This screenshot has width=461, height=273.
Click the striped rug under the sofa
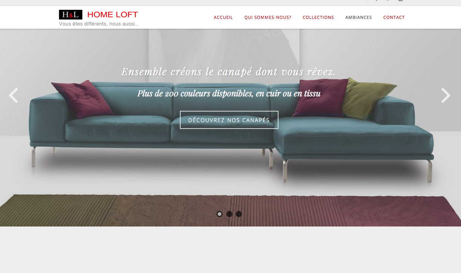[x=230, y=210]
